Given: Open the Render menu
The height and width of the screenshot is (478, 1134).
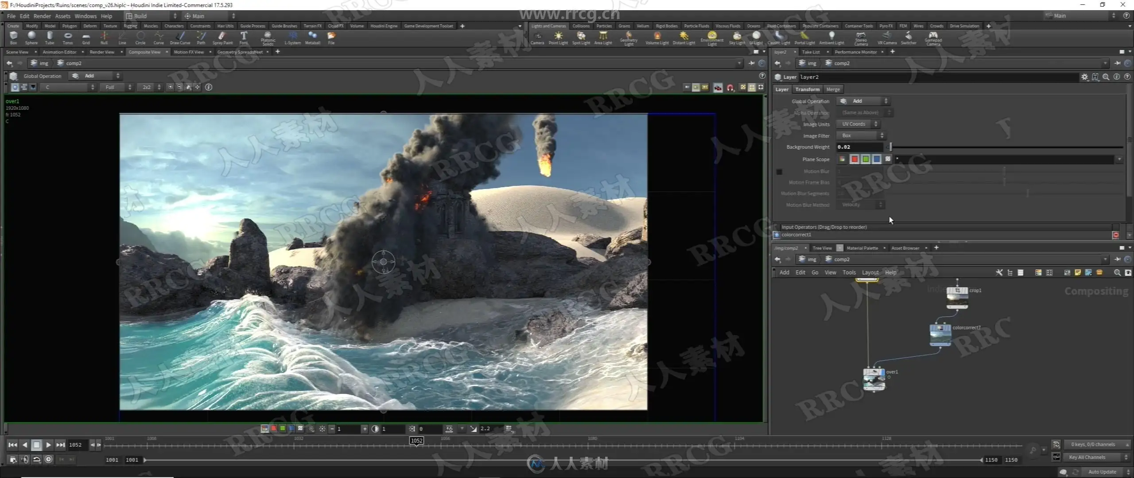Looking at the screenshot, I should [42, 16].
